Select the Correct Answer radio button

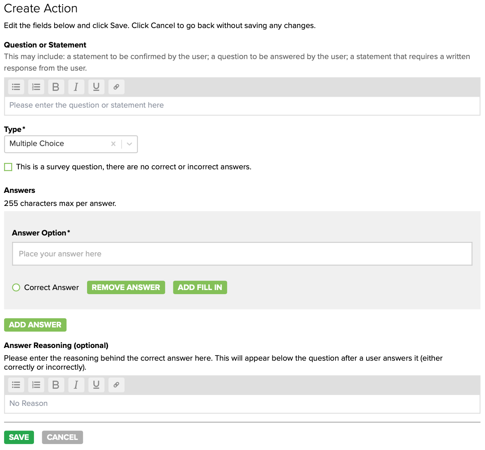(16, 287)
